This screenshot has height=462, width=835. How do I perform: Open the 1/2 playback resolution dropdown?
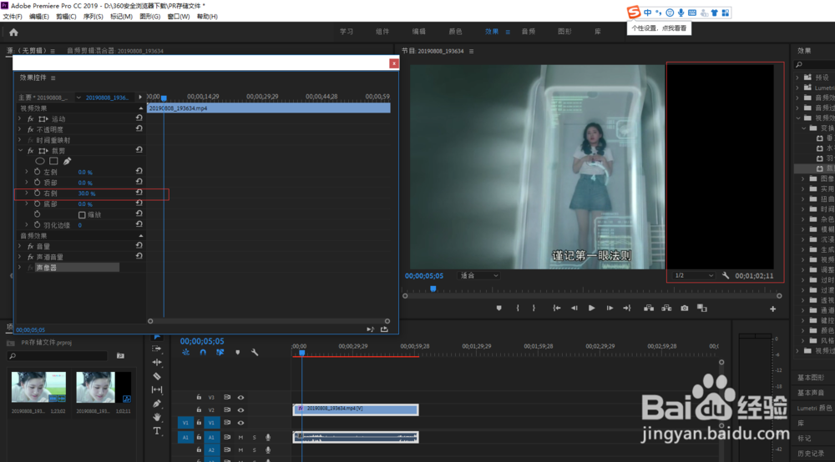coord(693,275)
